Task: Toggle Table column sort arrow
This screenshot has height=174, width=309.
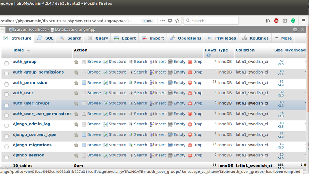Action: click(29, 50)
